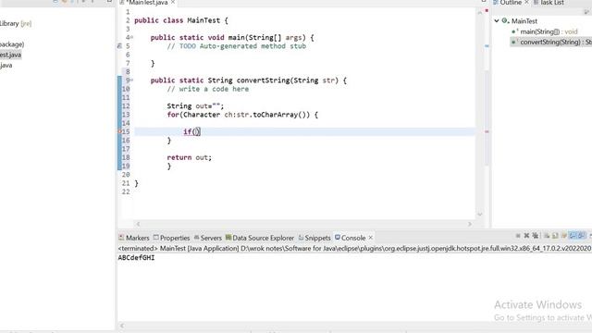Screen dimensions: 592x333
Task: Collapse the convertString fold at line 9
Action: 131,80
